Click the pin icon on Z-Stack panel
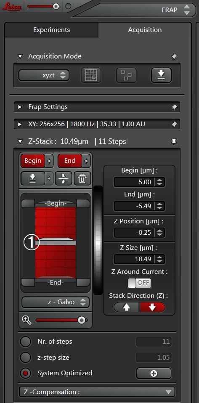This screenshot has width=199, height=403. click(x=174, y=141)
